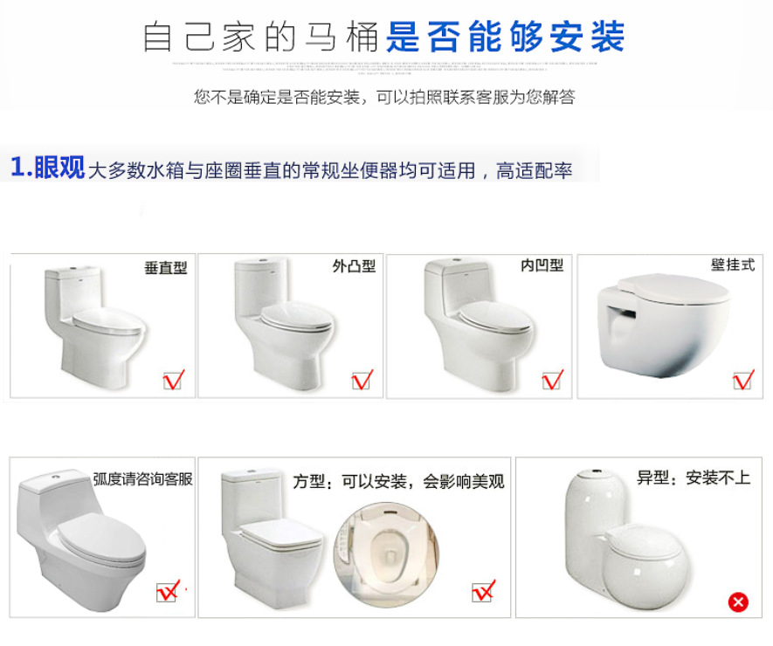Click the blue 是否能够安装 title text
This screenshot has width=773, height=646.
click(x=506, y=37)
